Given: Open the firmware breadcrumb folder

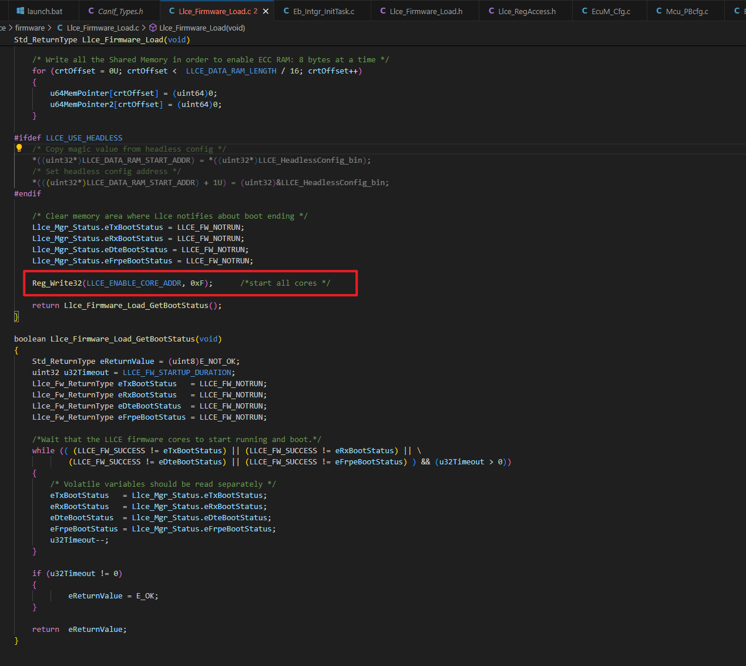Looking at the screenshot, I should pyautogui.click(x=30, y=28).
